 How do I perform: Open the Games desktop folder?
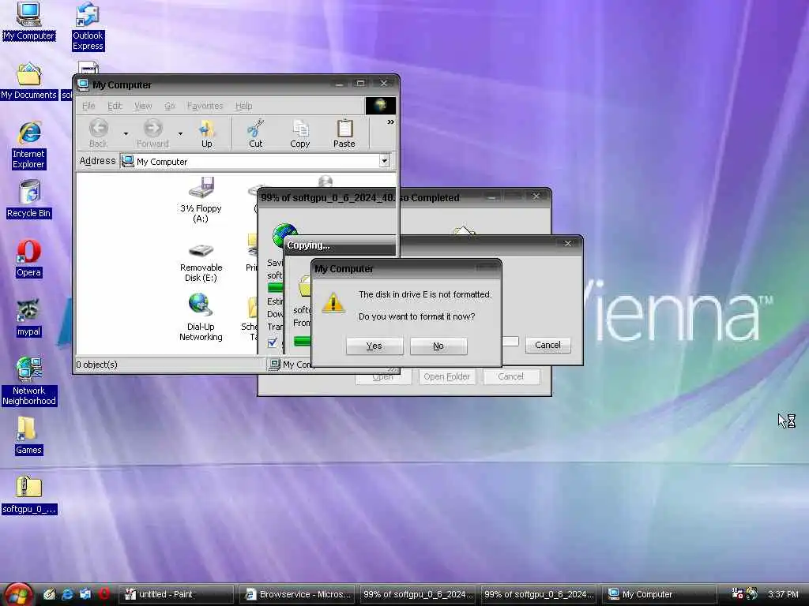click(x=28, y=436)
